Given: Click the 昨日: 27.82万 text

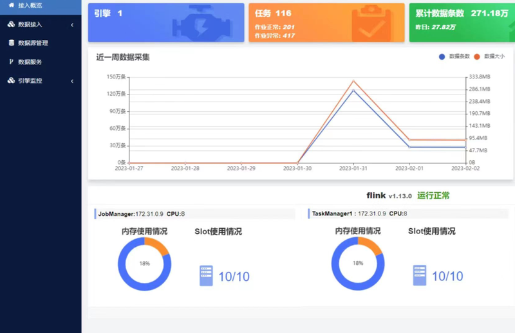Looking at the screenshot, I should pos(435,27).
